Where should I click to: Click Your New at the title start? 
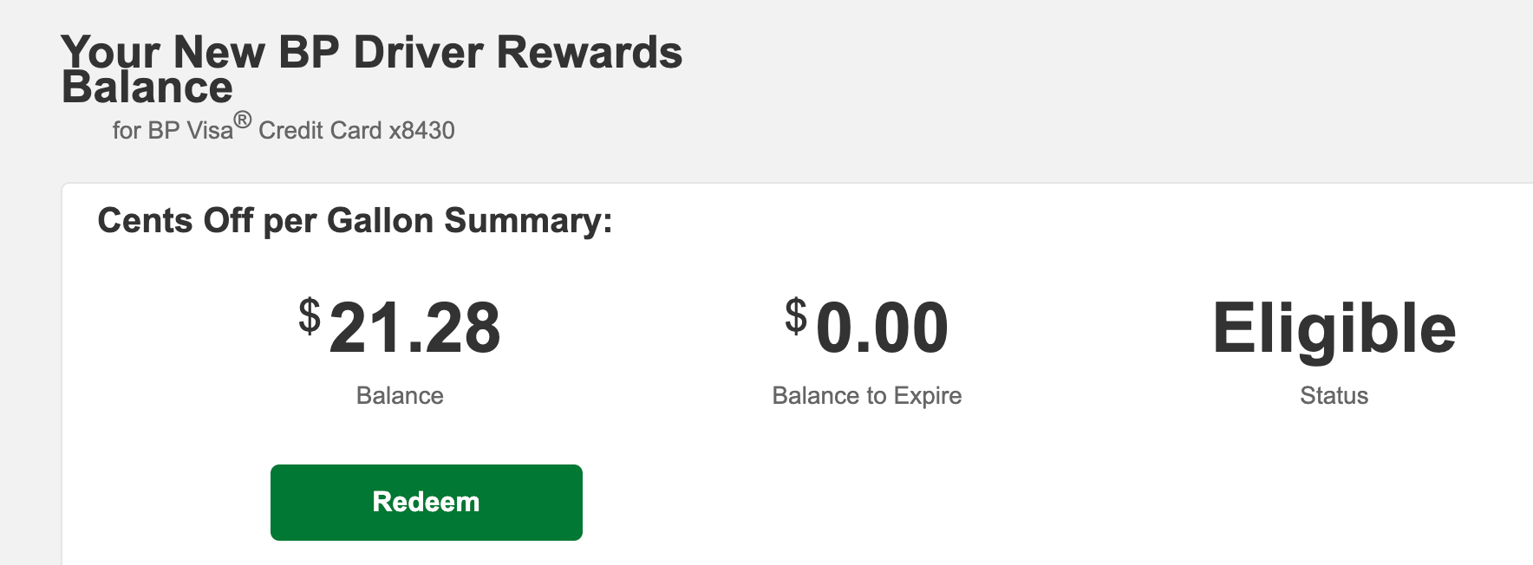pos(163,53)
